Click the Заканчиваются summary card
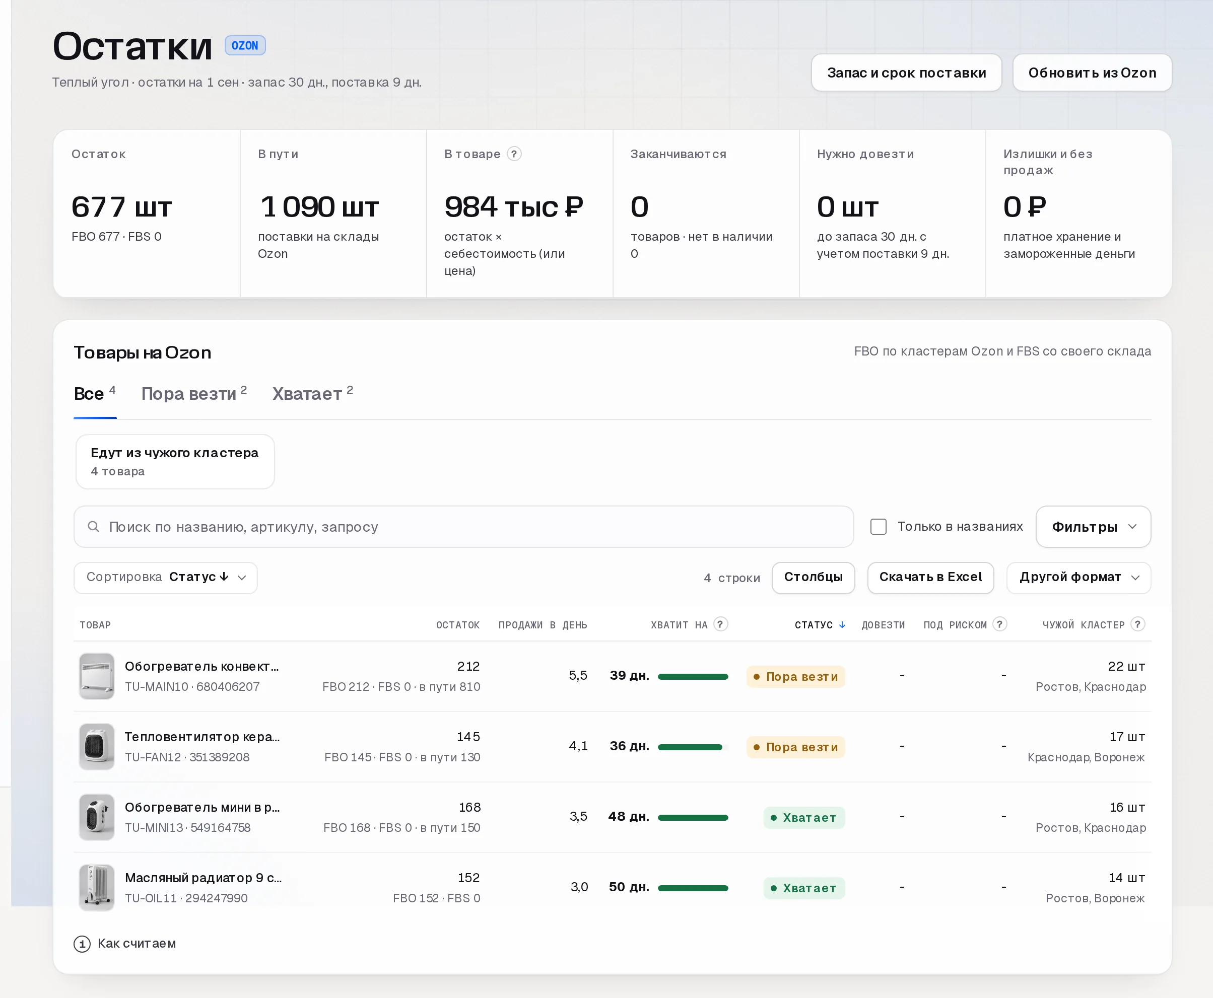This screenshot has width=1213, height=998. (x=706, y=213)
